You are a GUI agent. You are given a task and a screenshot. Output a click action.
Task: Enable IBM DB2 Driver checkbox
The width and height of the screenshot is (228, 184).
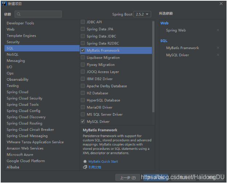click(x=83, y=79)
